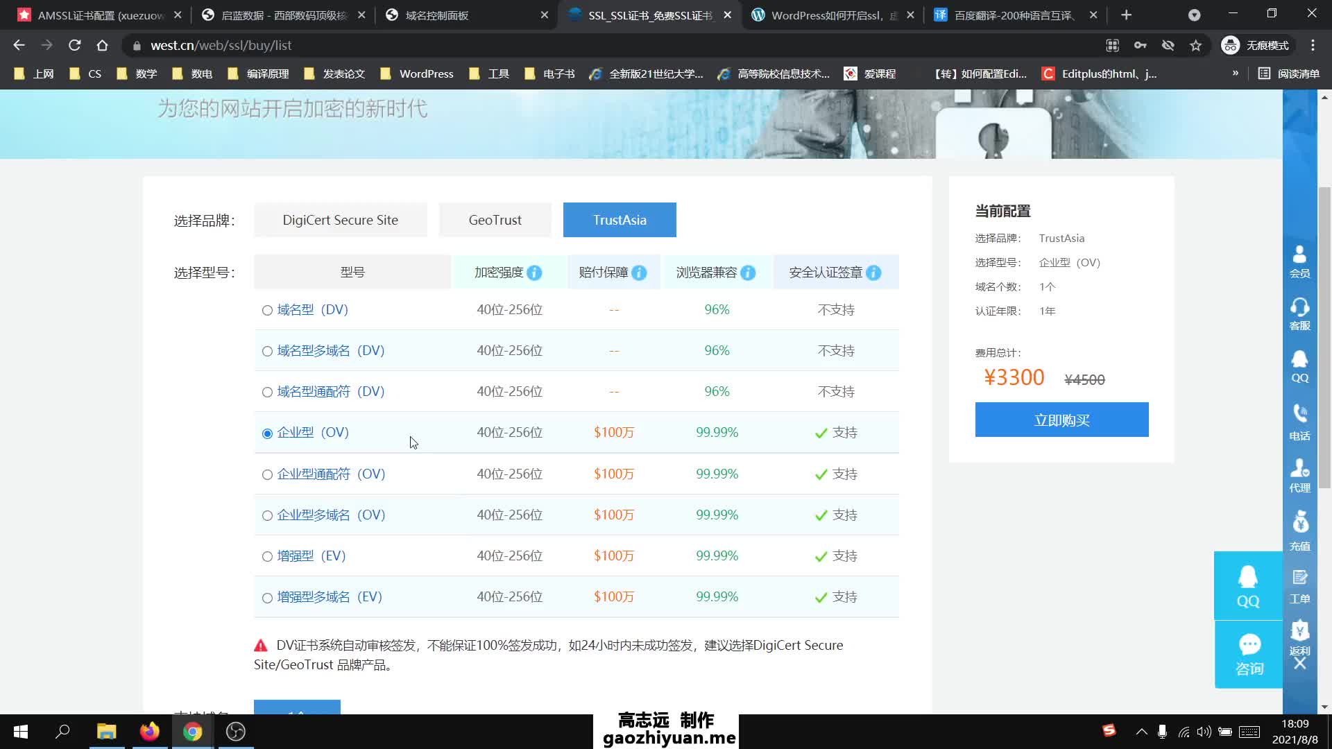1332x749 pixels.
Task: Open File Explorer from the taskbar
Action: tap(106, 732)
